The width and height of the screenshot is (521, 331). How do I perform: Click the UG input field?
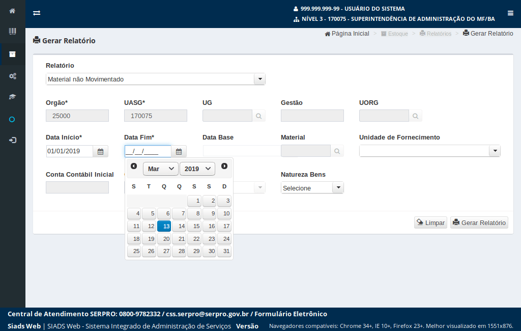pyautogui.click(x=227, y=116)
